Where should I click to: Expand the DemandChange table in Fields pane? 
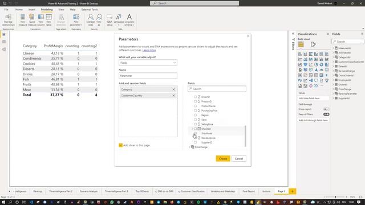coord(333,71)
